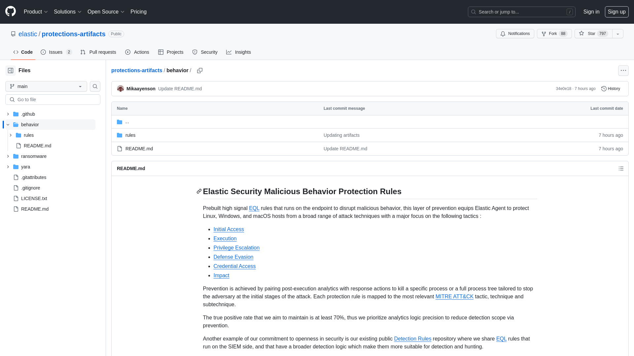Open the protections-artifacts repository title link
The image size is (634, 356).
74,34
